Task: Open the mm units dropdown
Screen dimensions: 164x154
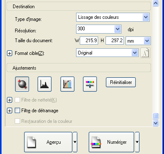Action: (x=147, y=41)
